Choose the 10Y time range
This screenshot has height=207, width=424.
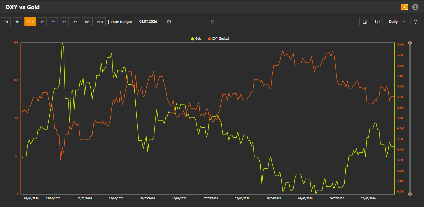coord(87,22)
